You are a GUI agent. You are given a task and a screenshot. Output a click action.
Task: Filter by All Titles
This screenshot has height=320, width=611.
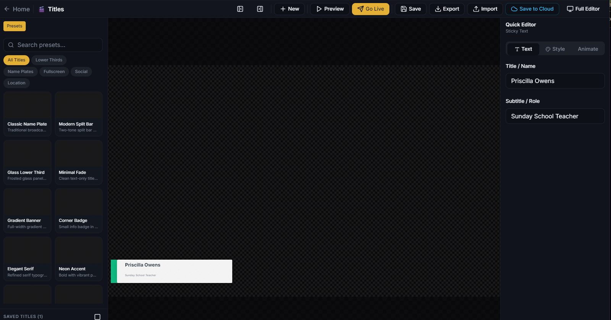point(16,60)
